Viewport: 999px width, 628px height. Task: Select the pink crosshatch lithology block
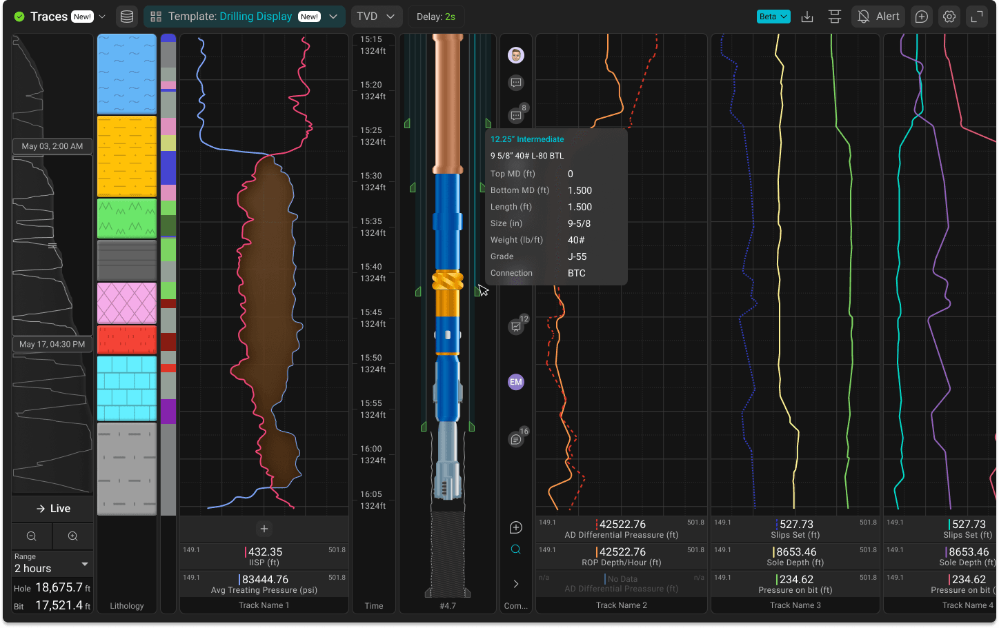pos(127,303)
